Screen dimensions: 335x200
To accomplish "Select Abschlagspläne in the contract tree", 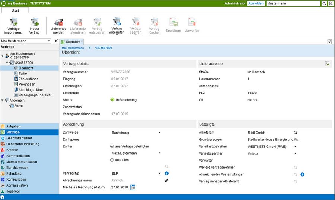I will pos(31,89).
